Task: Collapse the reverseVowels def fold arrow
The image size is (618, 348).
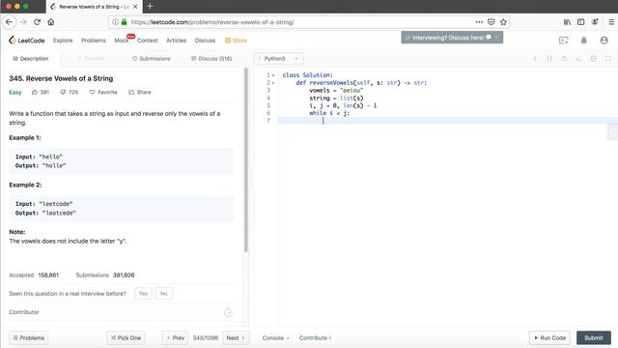Action: [273, 83]
